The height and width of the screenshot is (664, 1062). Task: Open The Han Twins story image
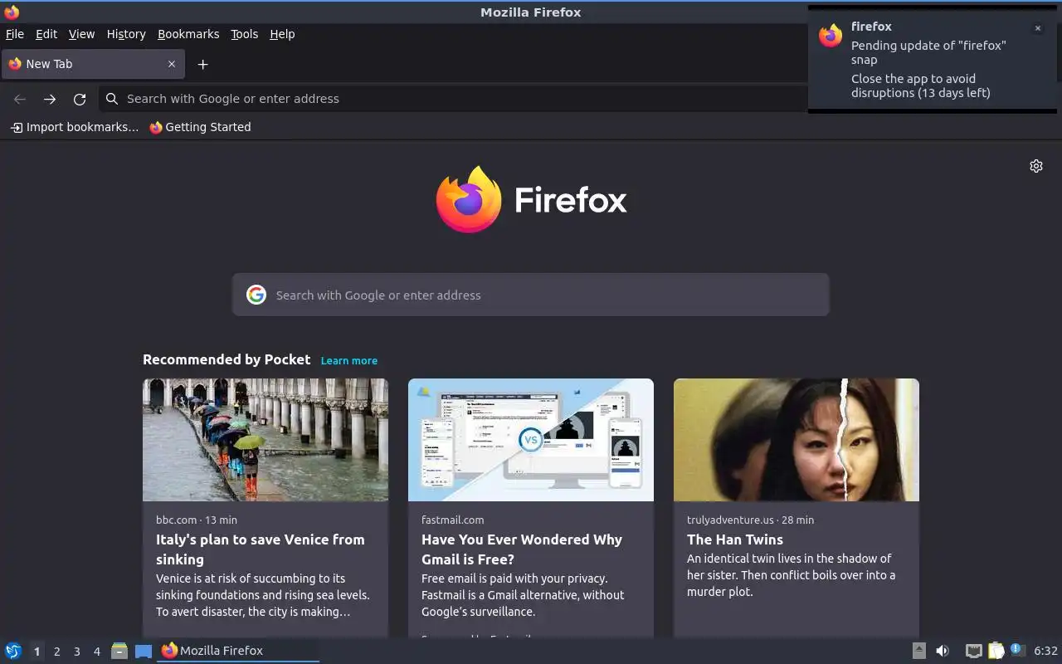pyautogui.click(x=796, y=440)
